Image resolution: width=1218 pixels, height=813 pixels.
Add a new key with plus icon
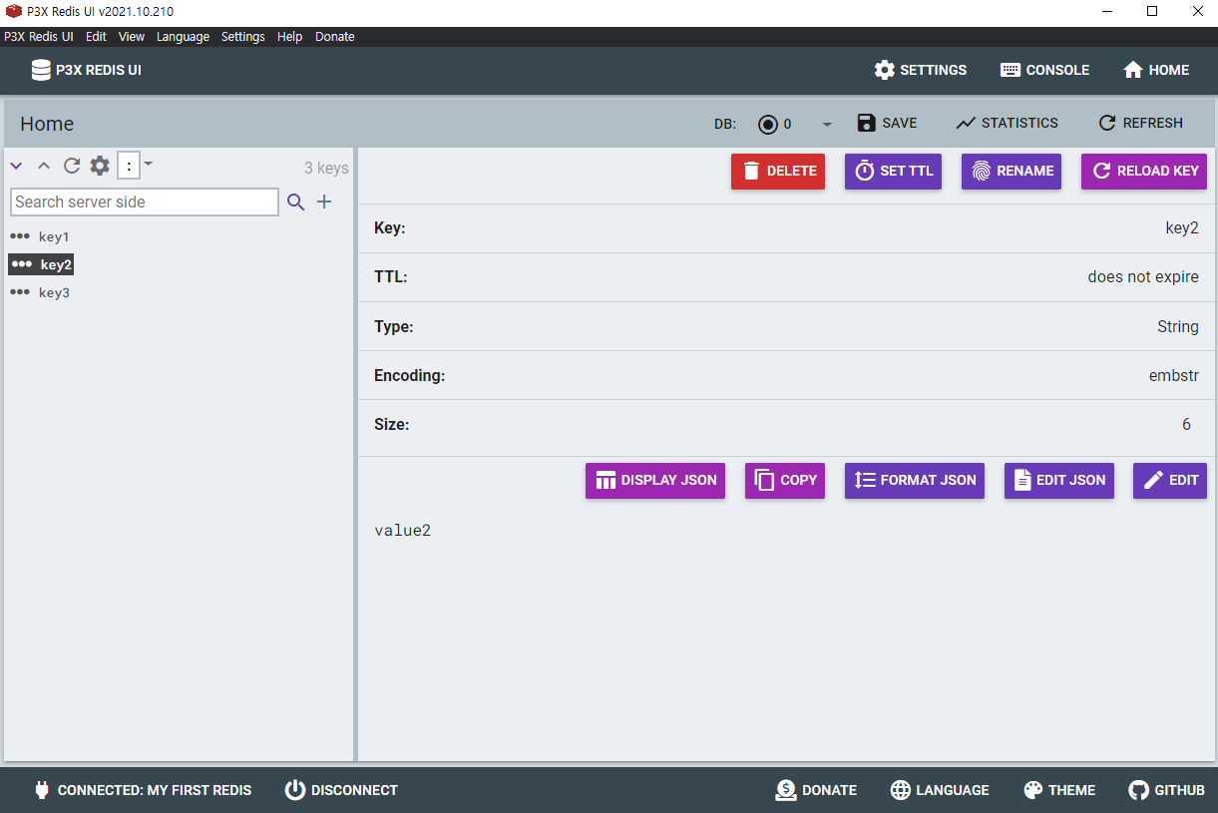point(324,202)
